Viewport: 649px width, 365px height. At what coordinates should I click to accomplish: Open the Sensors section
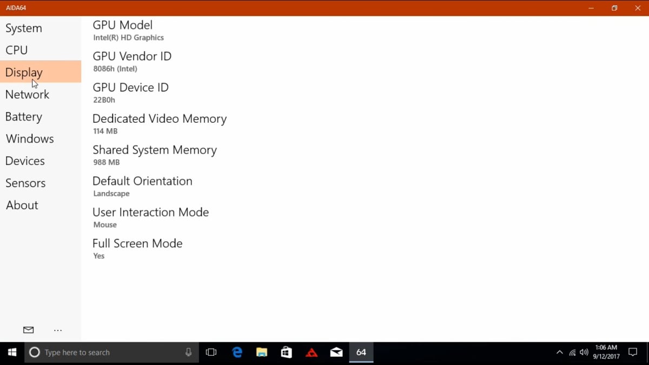(x=41, y=183)
